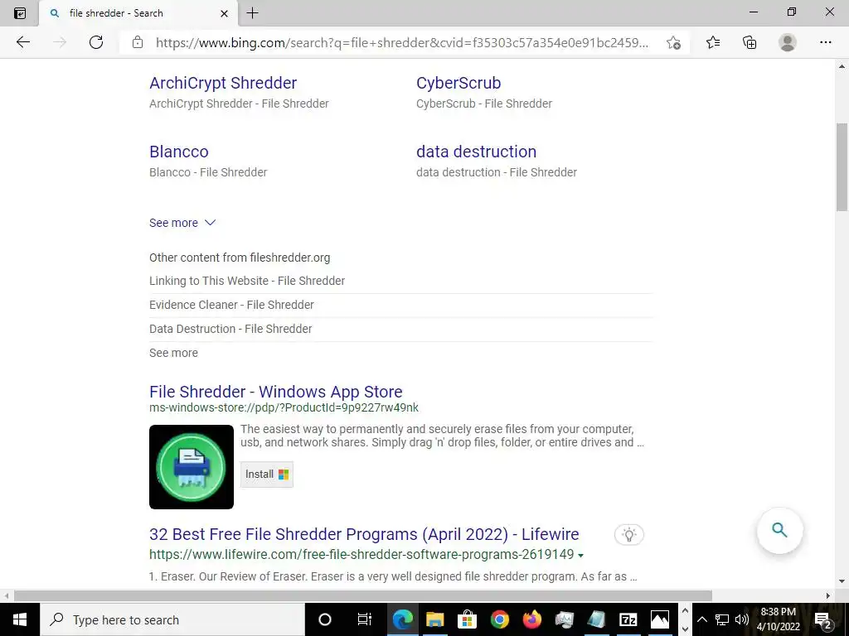The width and height of the screenshot is (849, 636).
Task: Reload the current Bing page
Action: [x=96, y=42]
